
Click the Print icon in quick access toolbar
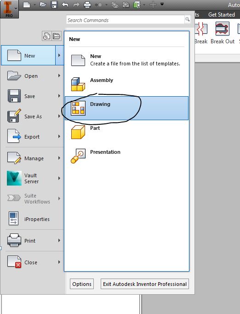87,5
